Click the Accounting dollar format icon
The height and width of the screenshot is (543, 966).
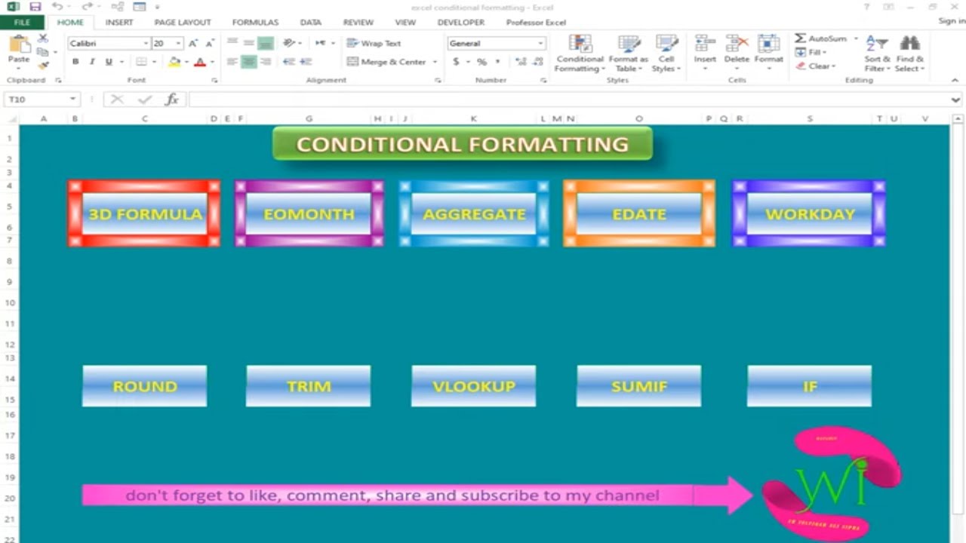pos(456,62)
